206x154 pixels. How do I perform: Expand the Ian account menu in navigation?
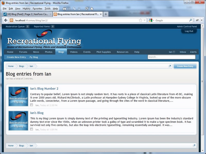(x=172, y=52)
